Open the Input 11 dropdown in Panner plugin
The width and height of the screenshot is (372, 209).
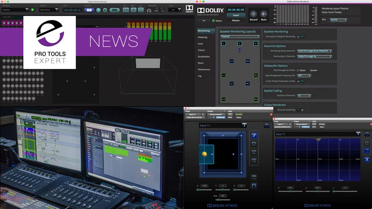click(x=223, y=125)
